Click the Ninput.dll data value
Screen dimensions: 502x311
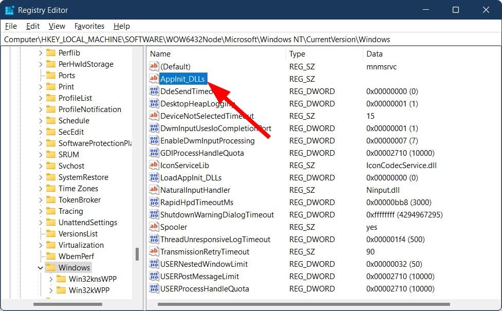point(383,190)
